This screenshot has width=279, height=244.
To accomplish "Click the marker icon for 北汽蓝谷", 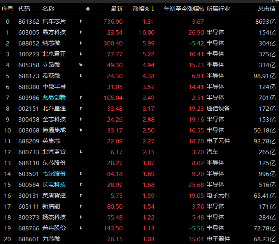I will [81, 152].
